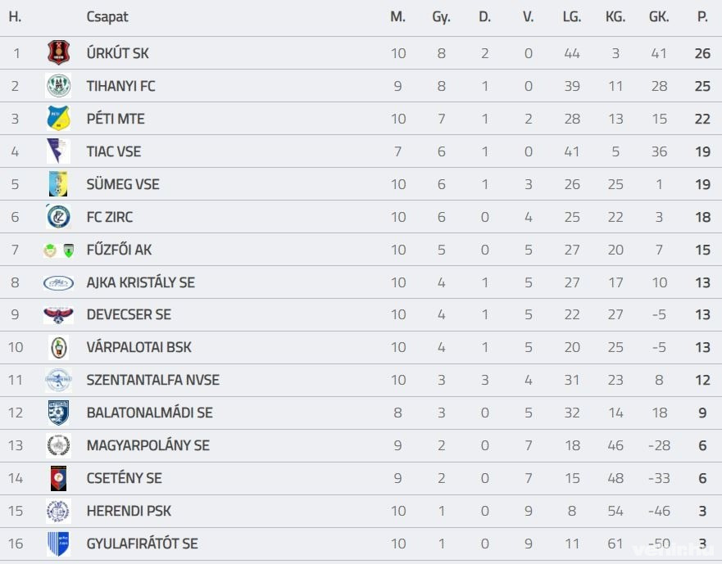This screenshot has height=564, width=722.
Task: Open the Fűzfői AK team link
Action: click(119, 250)
